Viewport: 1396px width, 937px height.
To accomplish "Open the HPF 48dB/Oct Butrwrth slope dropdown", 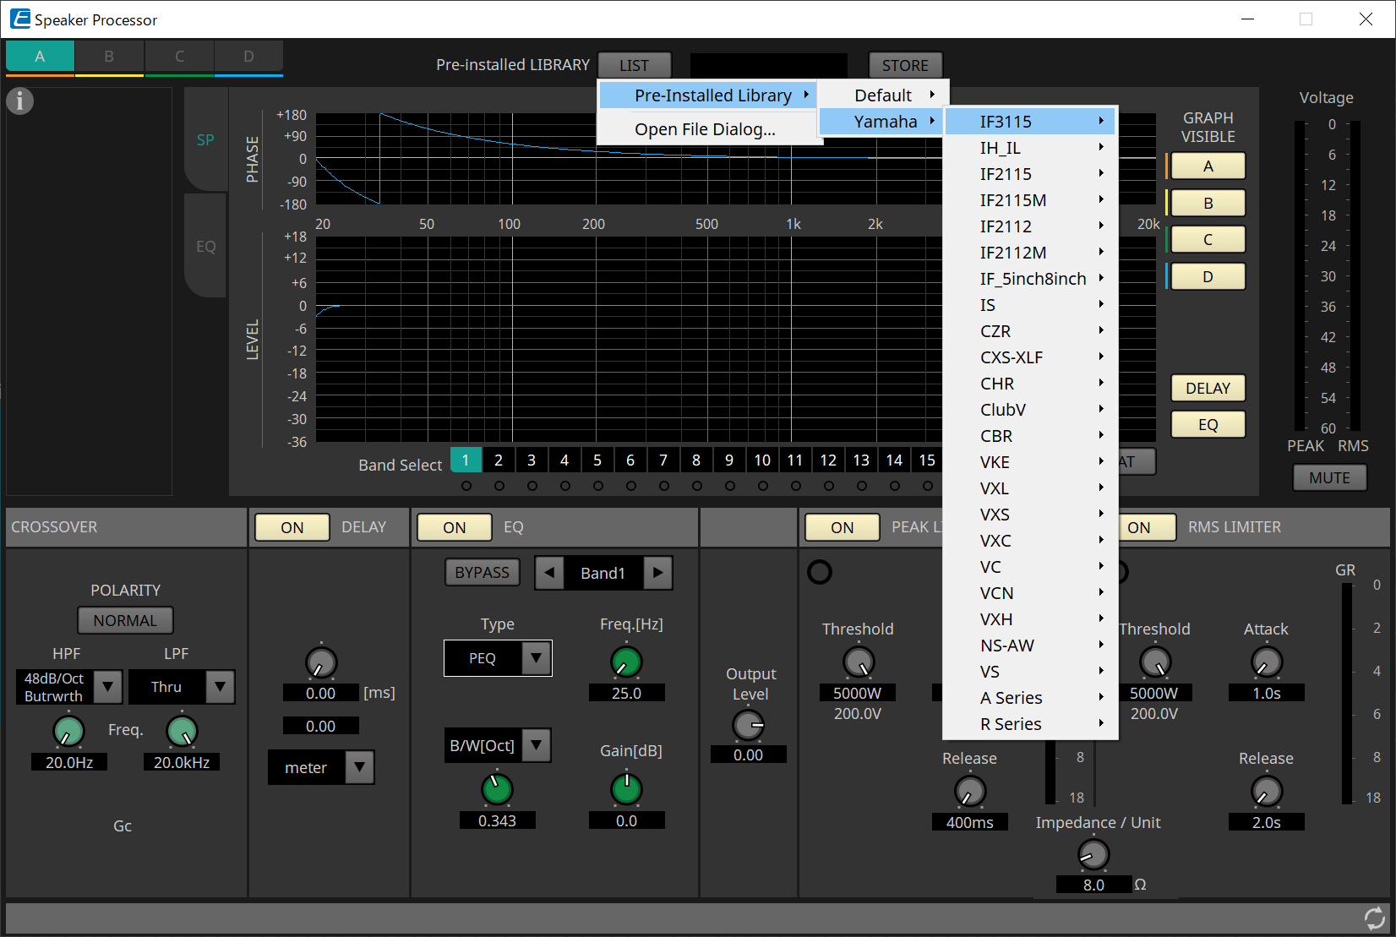I will (x=107, y=687).
